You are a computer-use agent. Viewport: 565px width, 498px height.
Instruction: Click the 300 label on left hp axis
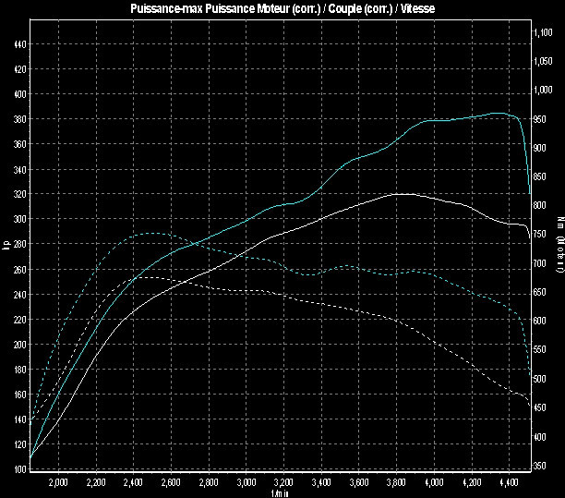pos(19,219)
